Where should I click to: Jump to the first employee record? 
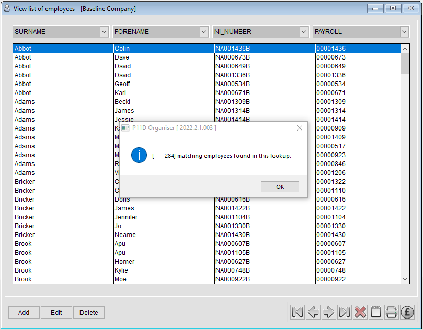[x=297, y=312]
